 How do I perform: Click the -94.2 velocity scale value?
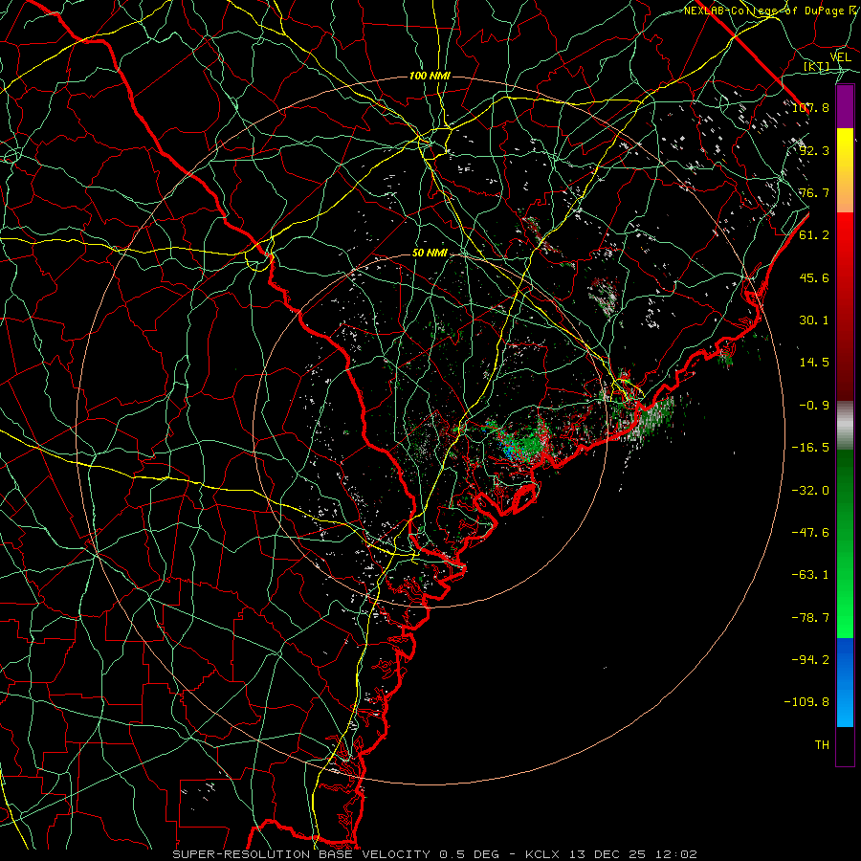[x=810, y=660]
